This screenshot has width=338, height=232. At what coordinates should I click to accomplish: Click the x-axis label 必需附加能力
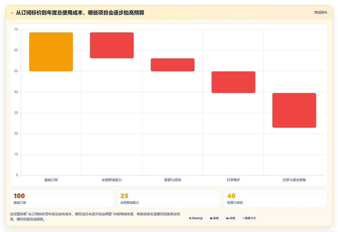[112, 180]
